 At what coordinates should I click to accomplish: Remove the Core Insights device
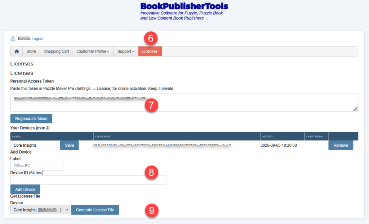point(341,145)
